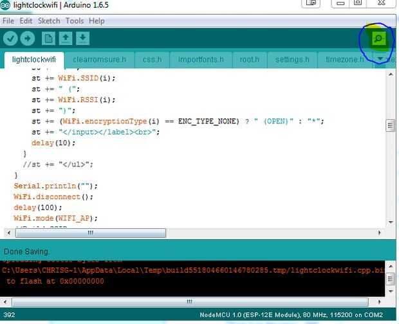Open the Serial Monitor magnifier icon
Screen dimensions: 399x324
(x=378, y=39)
